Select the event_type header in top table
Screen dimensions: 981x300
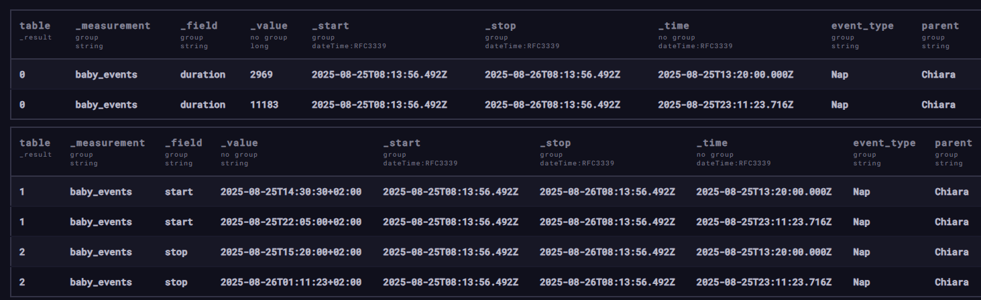pyautogui.click(x=862, y=26)
